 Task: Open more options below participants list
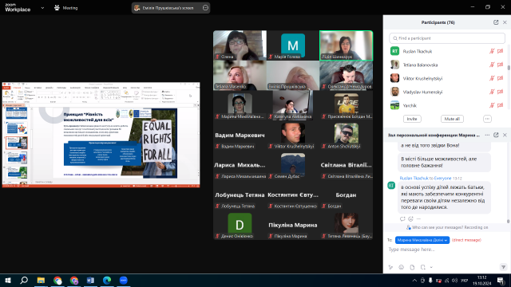coord(487,119)
